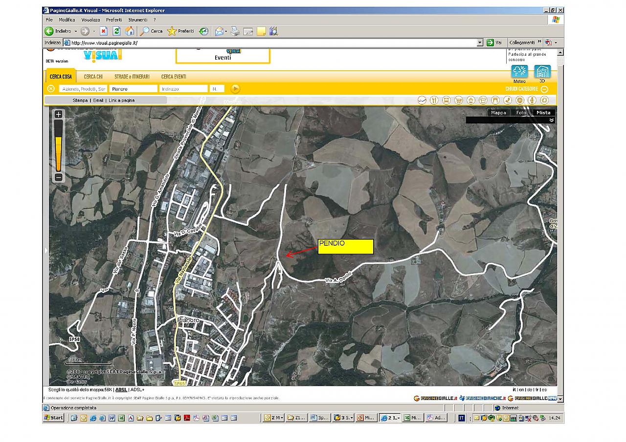Select the restaurant fork-and-knife category icon

pyautogui.click(x=434, y=100)
